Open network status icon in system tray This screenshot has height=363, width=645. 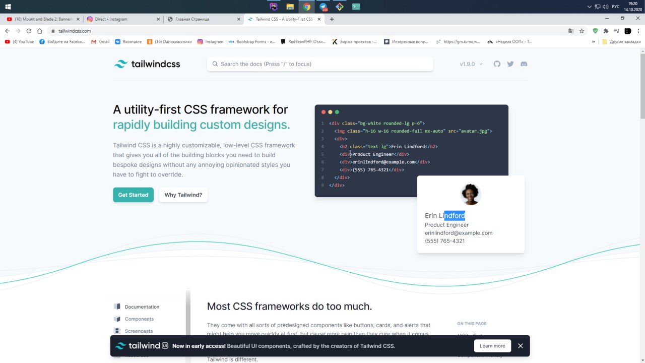coord(598,7)
